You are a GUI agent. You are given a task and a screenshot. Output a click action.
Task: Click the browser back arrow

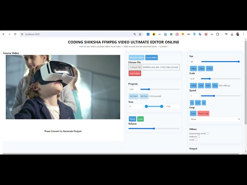click(x=3, y=34)
